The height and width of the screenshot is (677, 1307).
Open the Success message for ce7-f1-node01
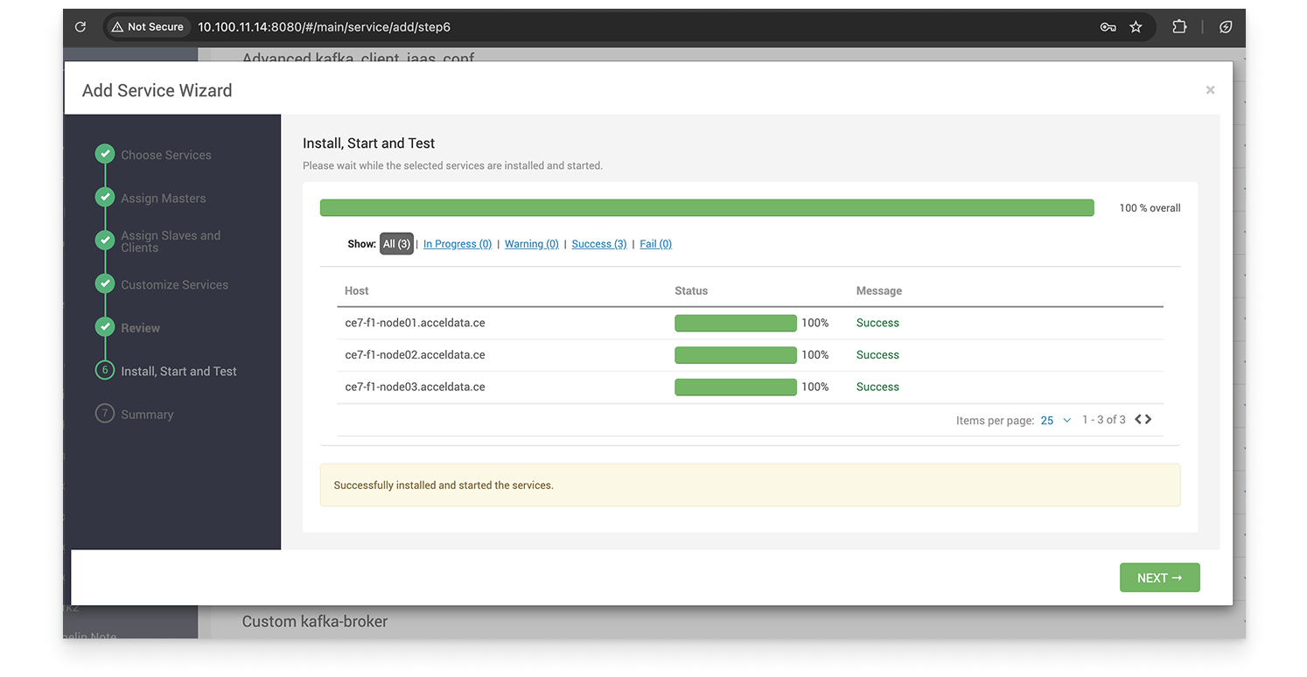pos(877,323)
